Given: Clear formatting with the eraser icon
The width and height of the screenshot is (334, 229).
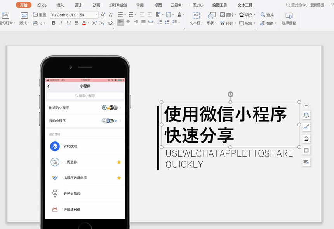Looking at the screenshot, I should pos(110,23).
